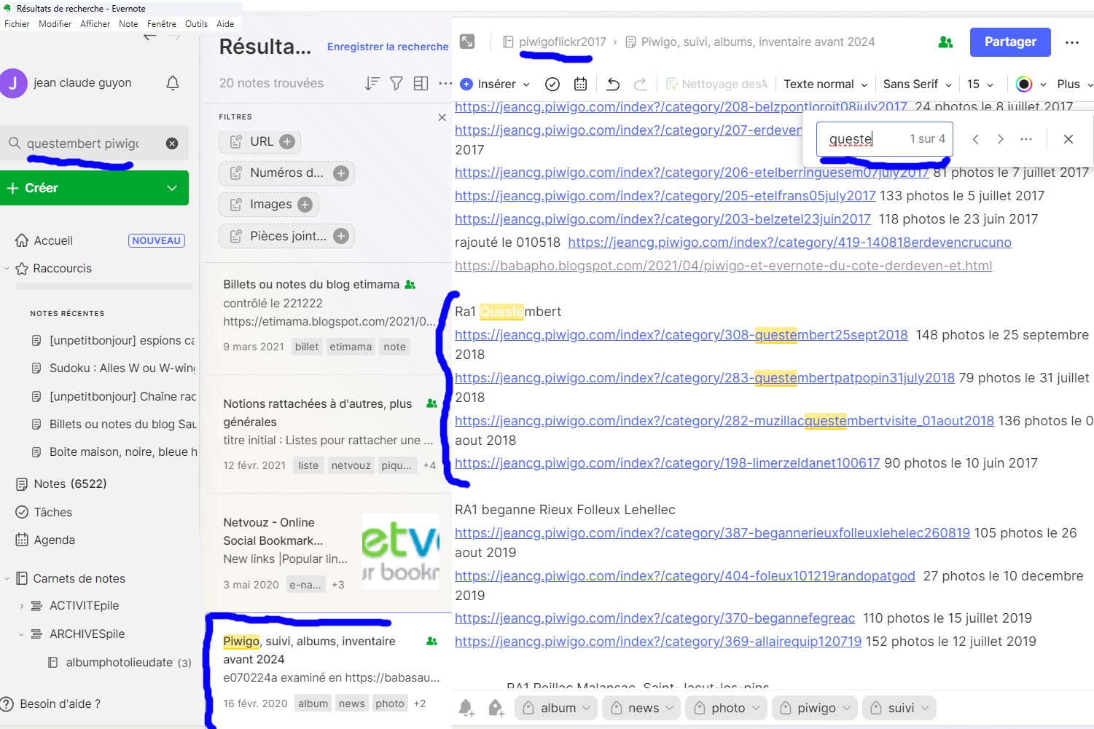Open the Billets ou notes du blog etimama note

pyautogui.click(x=329, y=318)
